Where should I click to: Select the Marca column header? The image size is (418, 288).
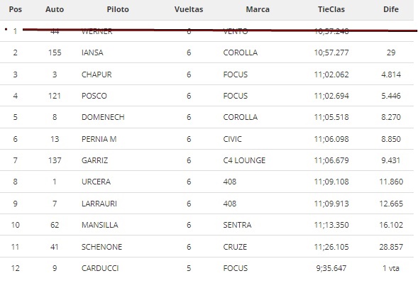[x=258, y=9]
